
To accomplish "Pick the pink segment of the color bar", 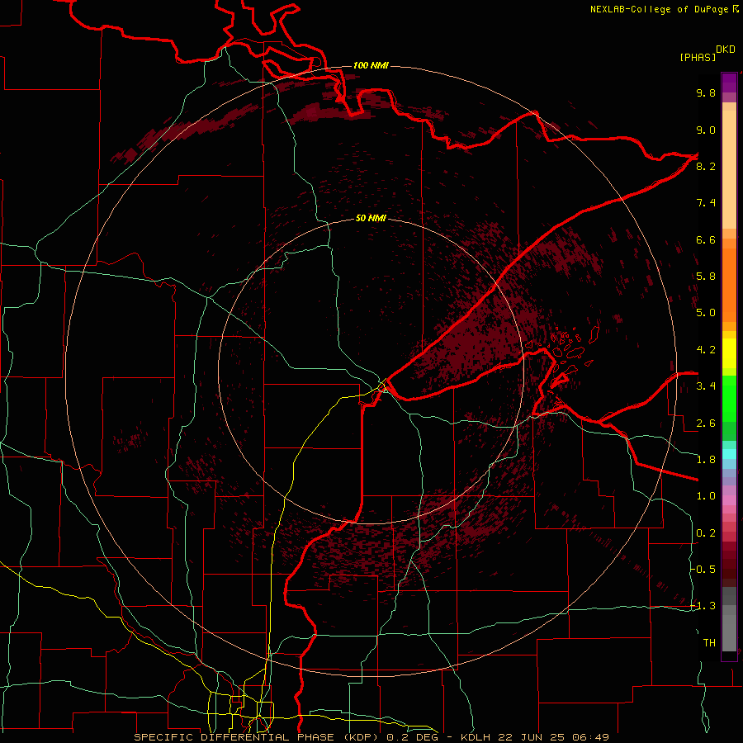I will 729,500.
